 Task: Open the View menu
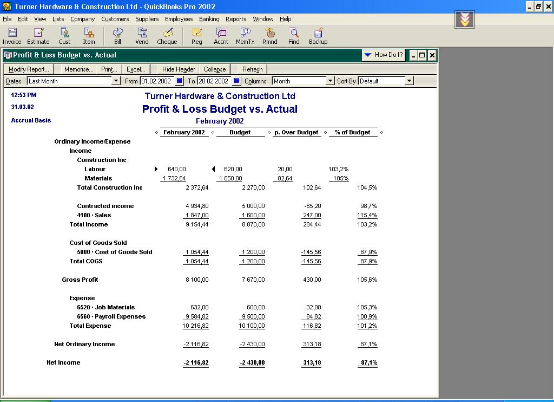tap(40, 19)
